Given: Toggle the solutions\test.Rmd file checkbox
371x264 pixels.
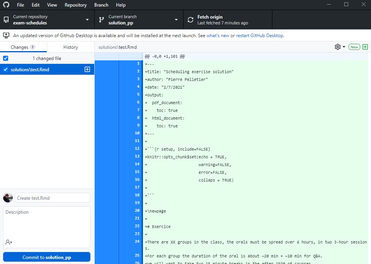Looking at the screenshot, I should tap(5, 70).
